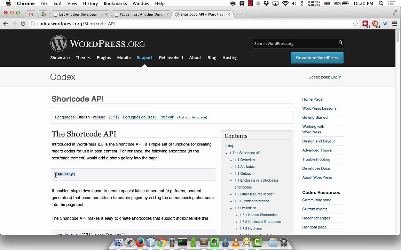The image size is (401, 250).
Task: Jump to 1.6 Function reference section
Action: (x=252, y=201)
